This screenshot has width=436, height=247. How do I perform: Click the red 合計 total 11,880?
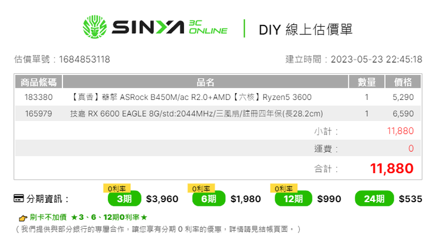[392, 168]
